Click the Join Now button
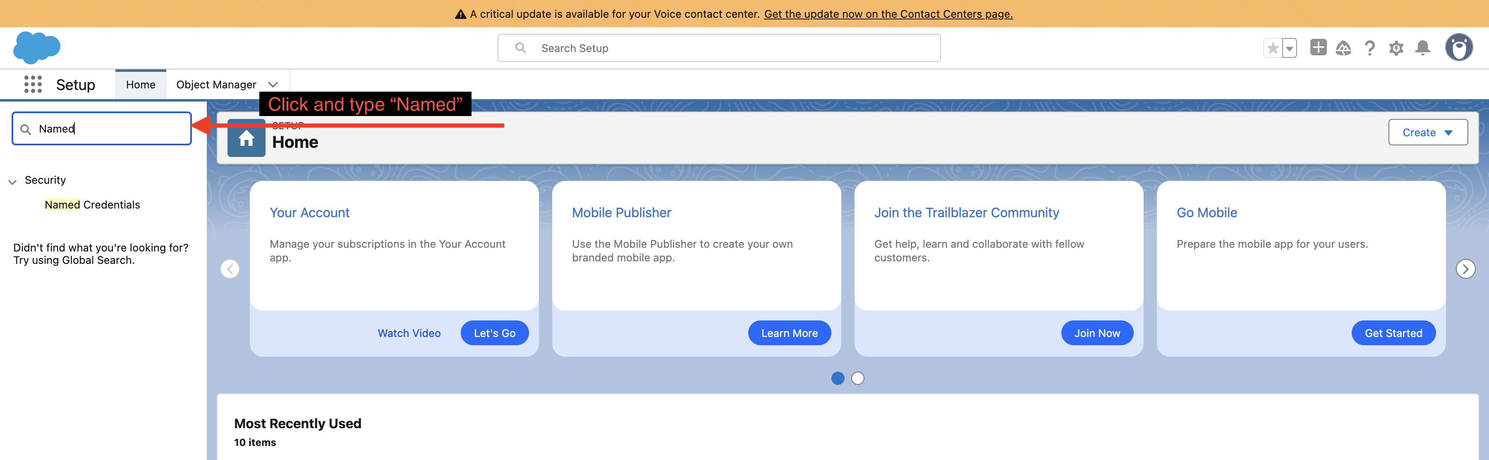1489x460 pixels. [1096, 333]
